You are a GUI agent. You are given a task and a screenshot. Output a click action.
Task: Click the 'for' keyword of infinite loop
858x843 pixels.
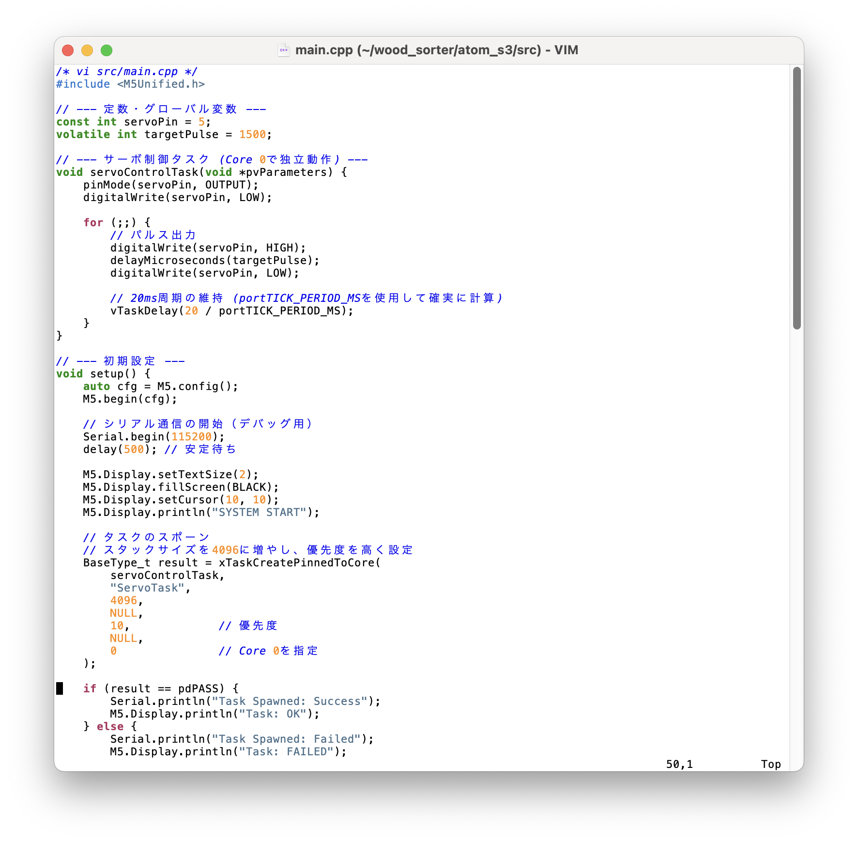(x=93, y=223)
